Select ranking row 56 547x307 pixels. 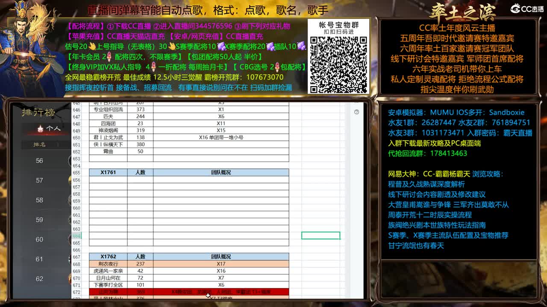coord(39,161)
